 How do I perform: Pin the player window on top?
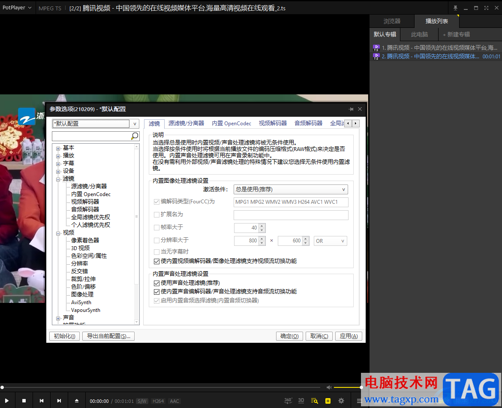(455, 8)
